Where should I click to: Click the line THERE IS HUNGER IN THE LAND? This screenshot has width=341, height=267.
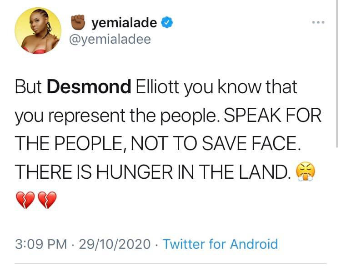click(153, 172)
